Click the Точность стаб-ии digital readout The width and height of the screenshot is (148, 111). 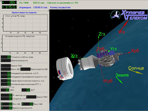(6, 57)
